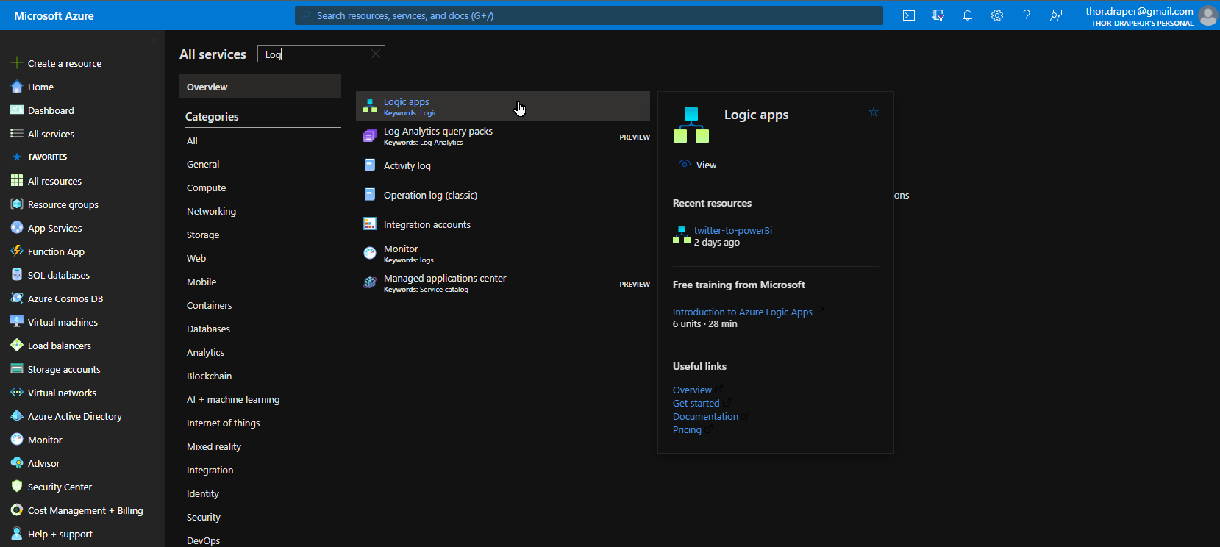1220x547 pixels.
Task: Click the user account avatar
Action: 1207,15
